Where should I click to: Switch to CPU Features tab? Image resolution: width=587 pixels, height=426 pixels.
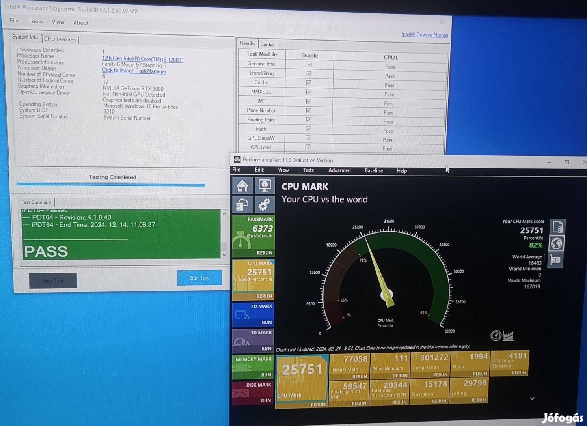coord(60,39)
